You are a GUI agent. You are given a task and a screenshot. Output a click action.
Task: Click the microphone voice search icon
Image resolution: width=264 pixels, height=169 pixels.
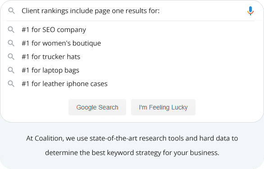pyautogui.click(x=250, y=11)
